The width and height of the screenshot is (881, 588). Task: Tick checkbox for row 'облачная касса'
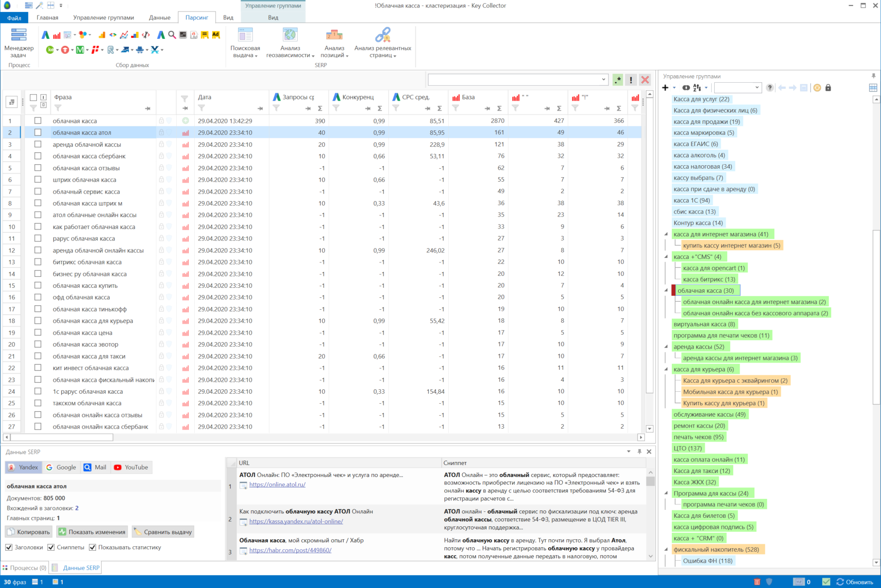pyautogui.click(x=38, y=120)
